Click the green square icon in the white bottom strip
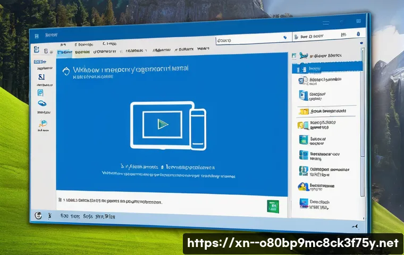The height and width of the screenshot is (255, 404). (273, 206)
